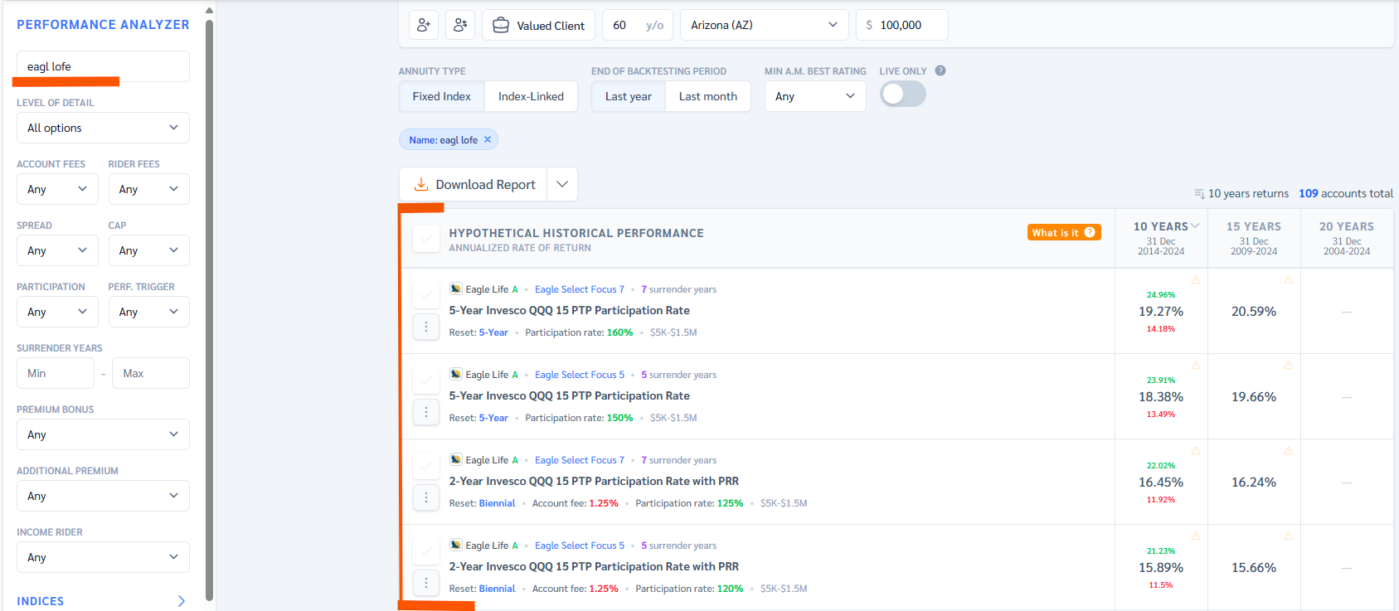Click the Valued Client button
Screen dimensions: 1399x611
click(x=539, y=25)
